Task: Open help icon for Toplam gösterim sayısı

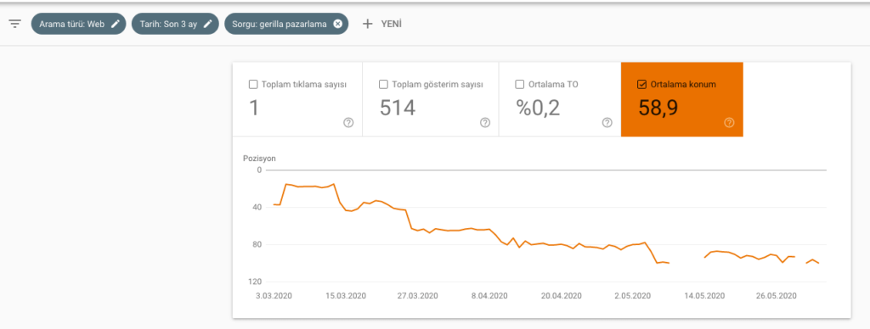Action: click(485, 123)
